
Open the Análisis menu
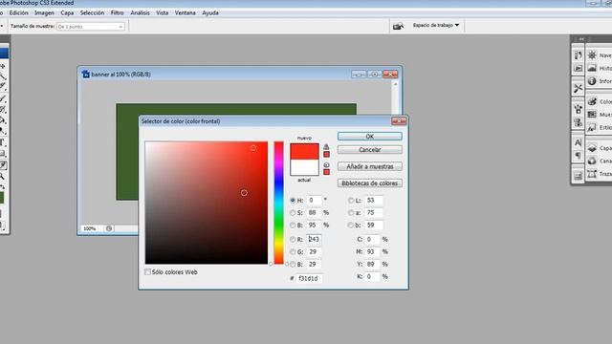point(140,12)
